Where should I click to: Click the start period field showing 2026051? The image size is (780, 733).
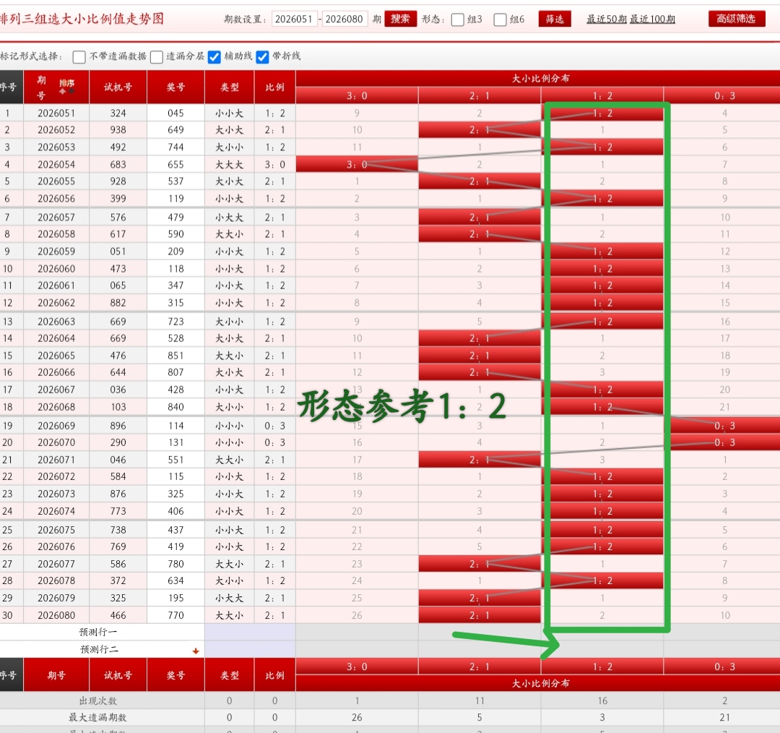(x=295, y=20)
